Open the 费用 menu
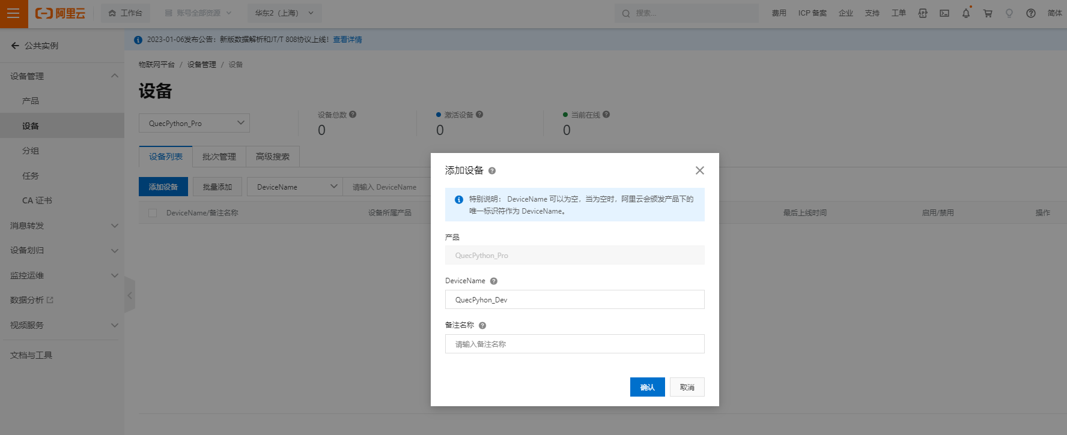1067x435 pixels. (x=779, y=13)
